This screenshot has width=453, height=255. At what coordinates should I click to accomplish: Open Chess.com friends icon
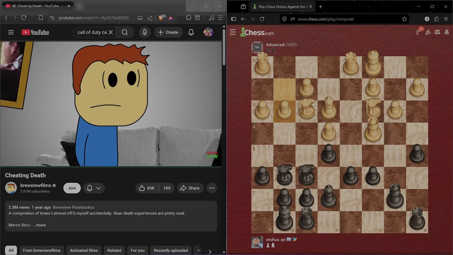click(428, 32)
